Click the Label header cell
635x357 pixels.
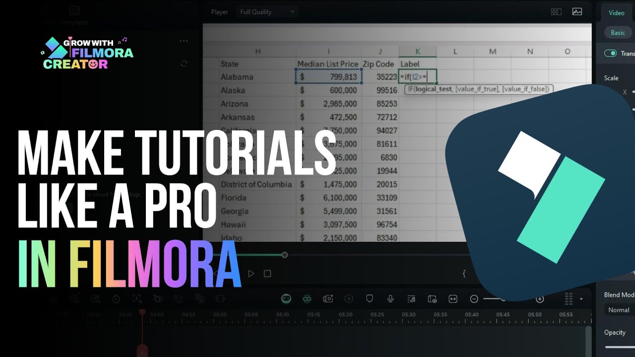point(418,64)
